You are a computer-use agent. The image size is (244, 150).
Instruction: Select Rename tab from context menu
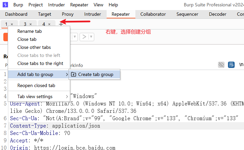click(29, 31)
